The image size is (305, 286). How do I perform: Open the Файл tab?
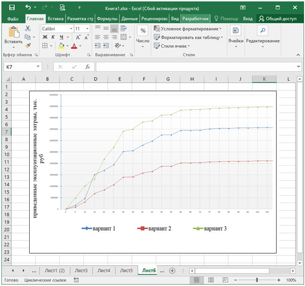point(13,19)
